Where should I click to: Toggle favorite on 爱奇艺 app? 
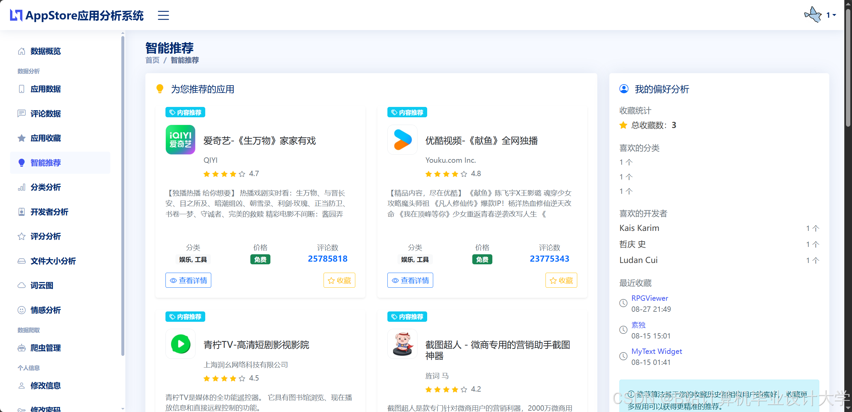tap(339, 280)
